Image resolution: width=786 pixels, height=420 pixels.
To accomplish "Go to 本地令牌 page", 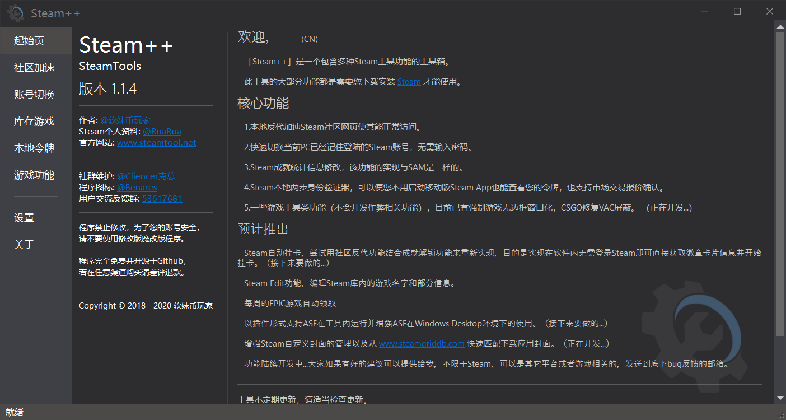I will 36,148.
